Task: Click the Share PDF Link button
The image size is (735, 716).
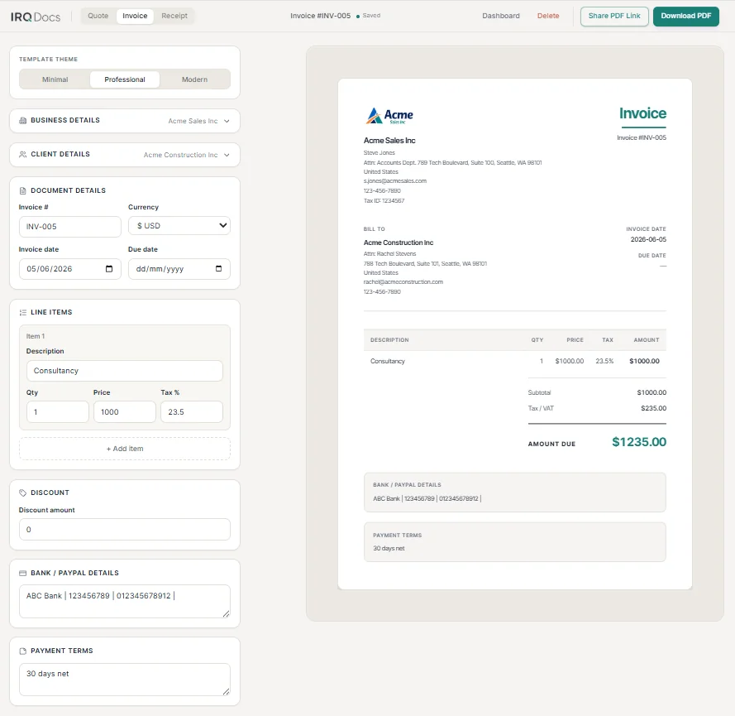Action: click(x=614, y=16)
